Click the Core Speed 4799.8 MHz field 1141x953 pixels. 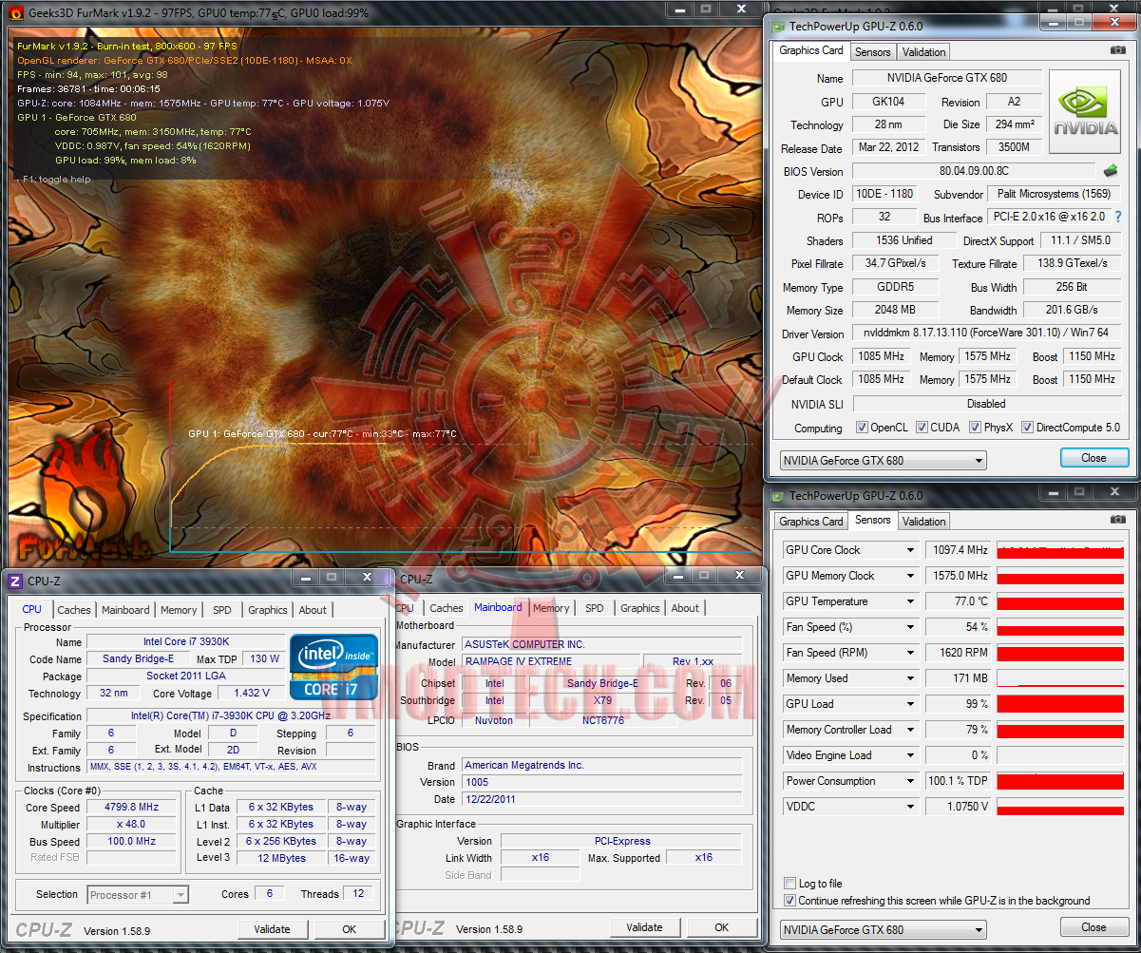point(130,808)
